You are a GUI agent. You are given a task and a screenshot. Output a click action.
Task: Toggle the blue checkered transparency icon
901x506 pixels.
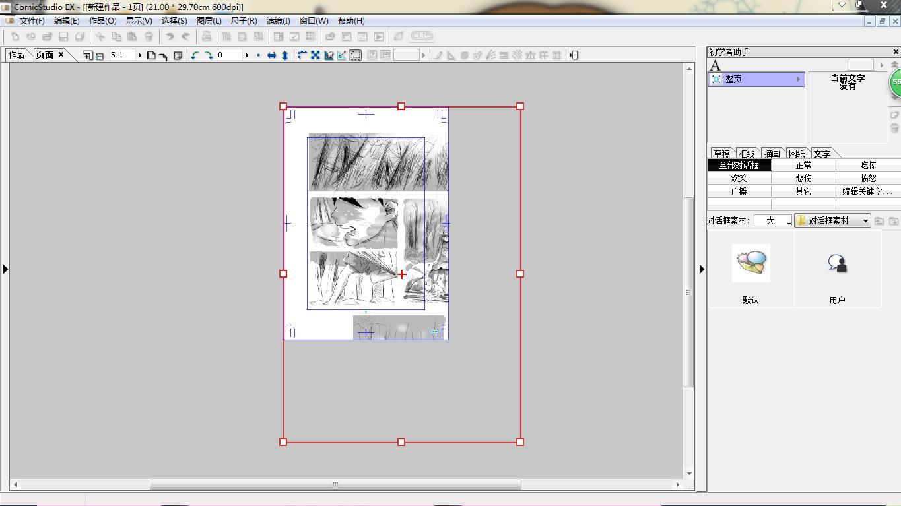point(316,55)
